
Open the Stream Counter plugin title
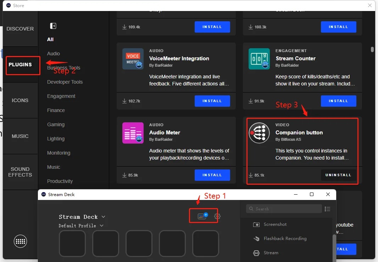pos(295,58)
